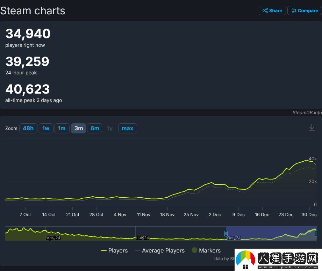The height and width of the screenshot is (271, 322).
Task: Click the 20k y-axis label
Action: coord(313,182)
